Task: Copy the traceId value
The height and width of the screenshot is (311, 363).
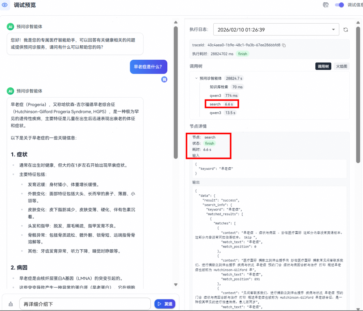Action: pyautogui.click(x=284, y=45)
